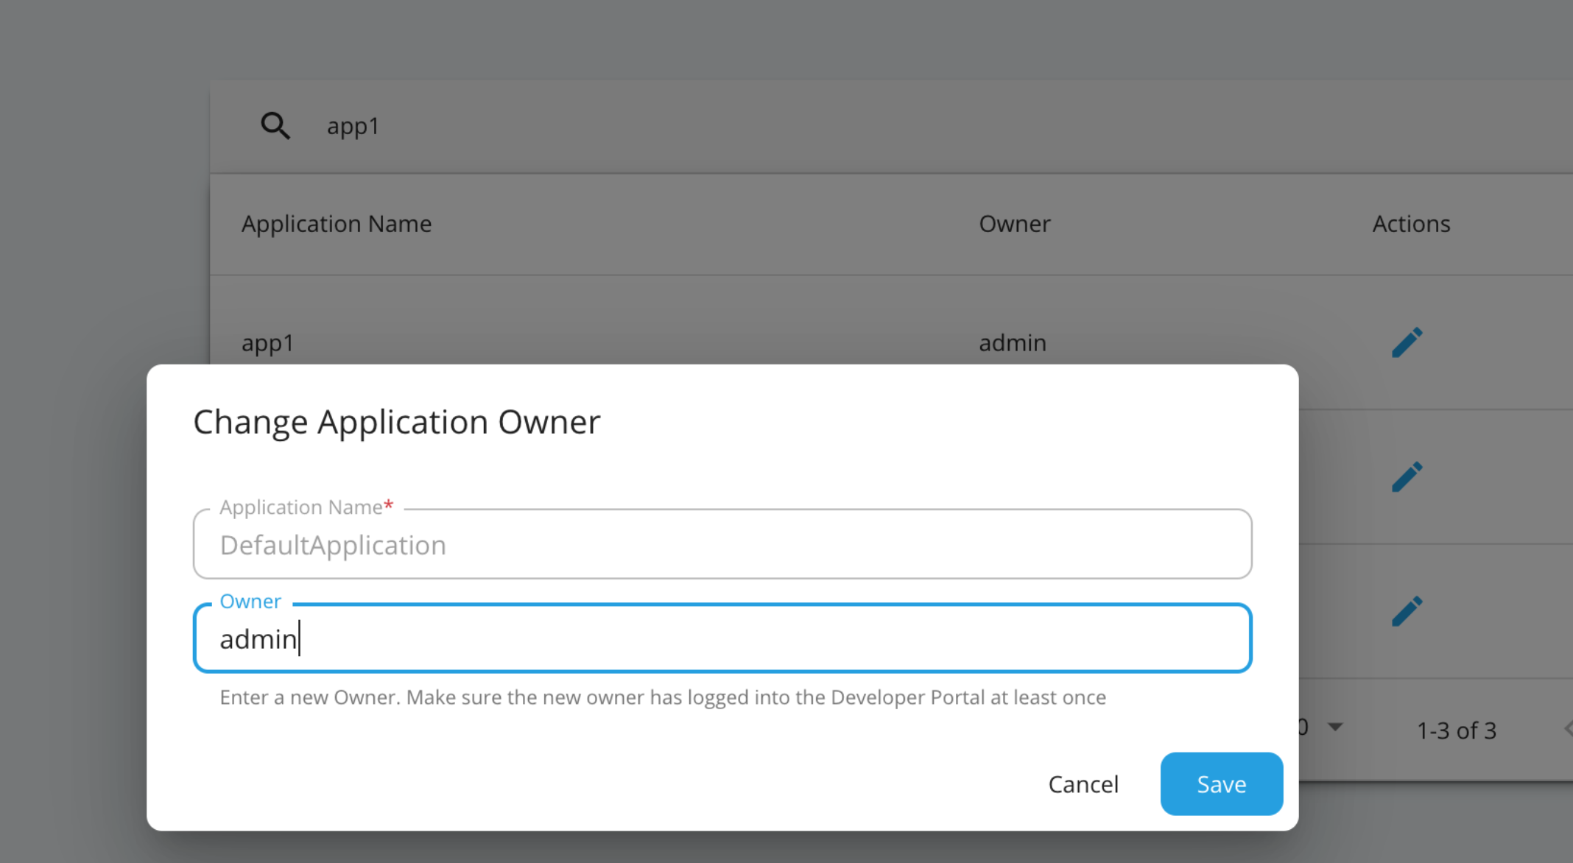Click the DefaultApplication name field
The width and height of the screenshot is (1573, 863).
click(x=722, y=544)
